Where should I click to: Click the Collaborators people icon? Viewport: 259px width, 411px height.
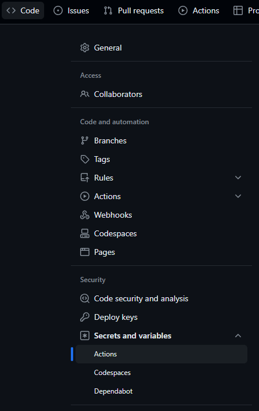tap(85, 94)
